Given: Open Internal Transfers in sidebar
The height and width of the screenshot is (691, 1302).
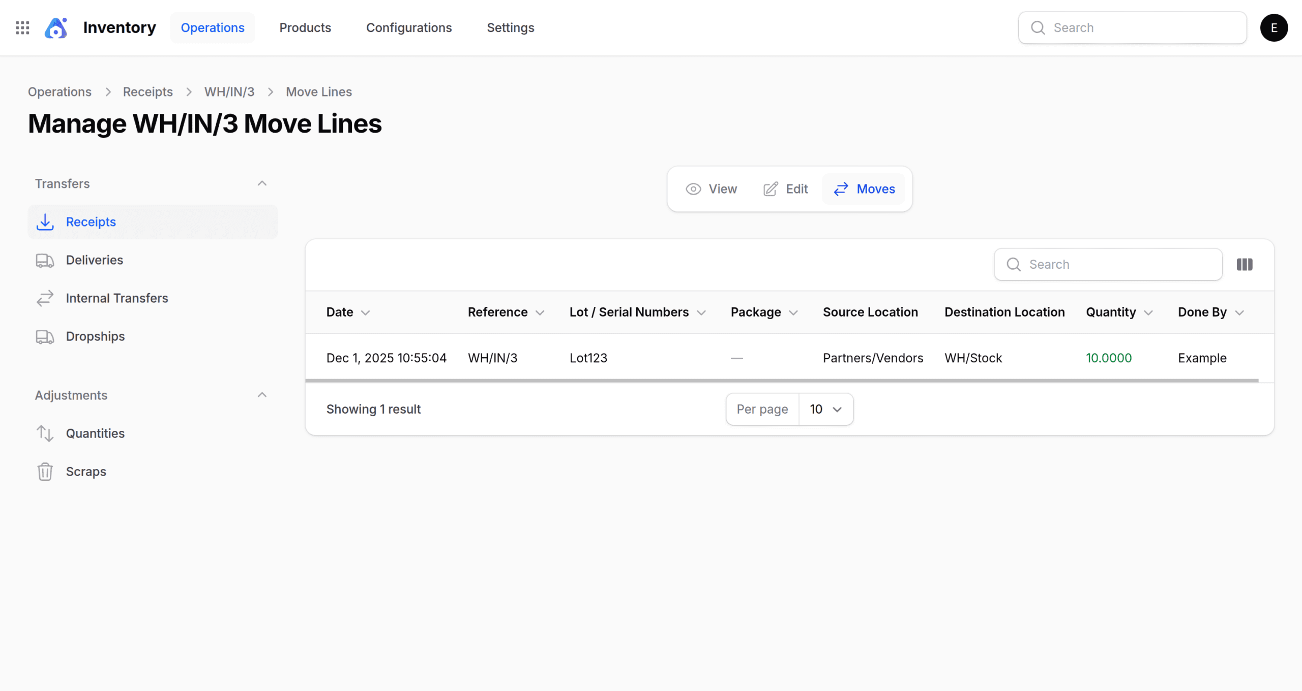Looking at the screenshot, I should click(117, 298).
